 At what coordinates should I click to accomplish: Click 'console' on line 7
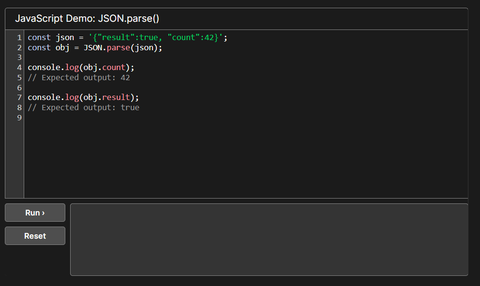tap(44, 98)
